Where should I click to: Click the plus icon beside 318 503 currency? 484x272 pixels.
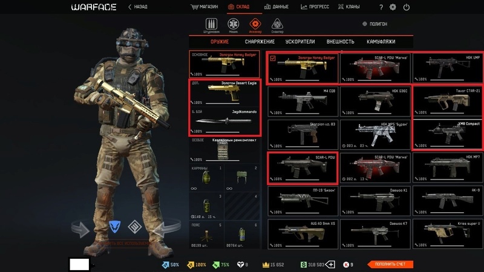(x=330, y=264)
